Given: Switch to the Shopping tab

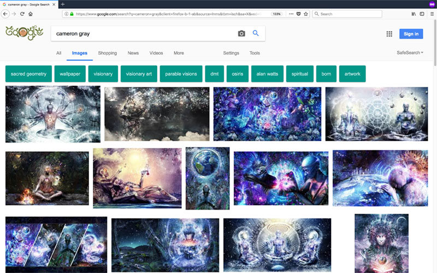Looking at the screenshot, I should [107, 53].
